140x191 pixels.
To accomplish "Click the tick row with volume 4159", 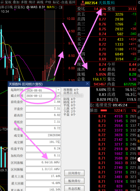I will pos(113,116).
